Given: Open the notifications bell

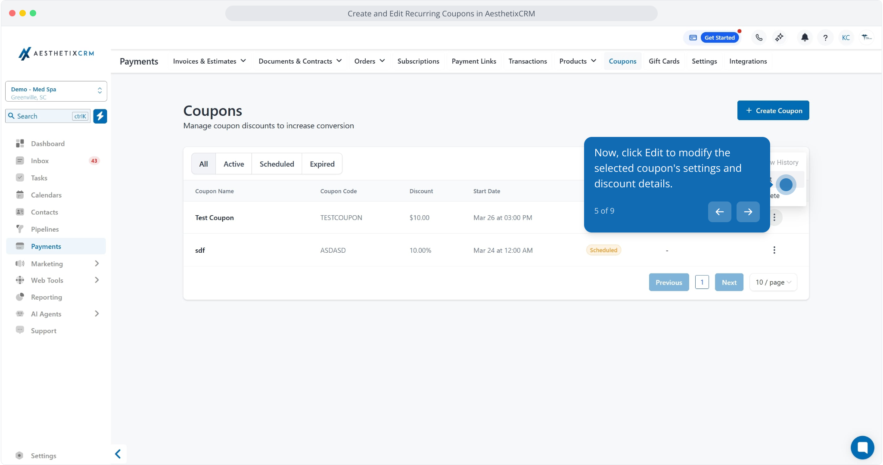Looking at the screenshot, I should click(804, 37).
